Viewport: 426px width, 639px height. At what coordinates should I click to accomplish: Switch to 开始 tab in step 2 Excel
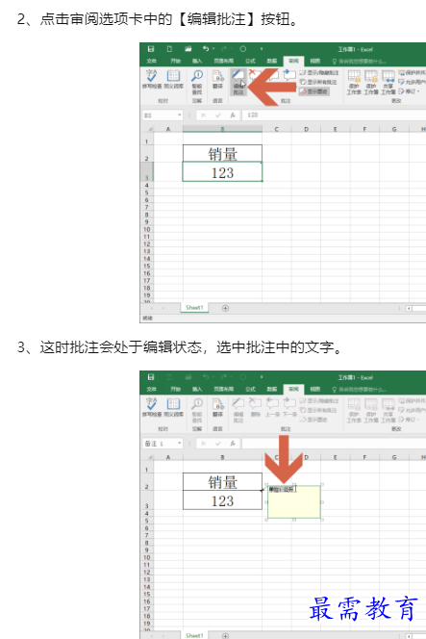176,61
